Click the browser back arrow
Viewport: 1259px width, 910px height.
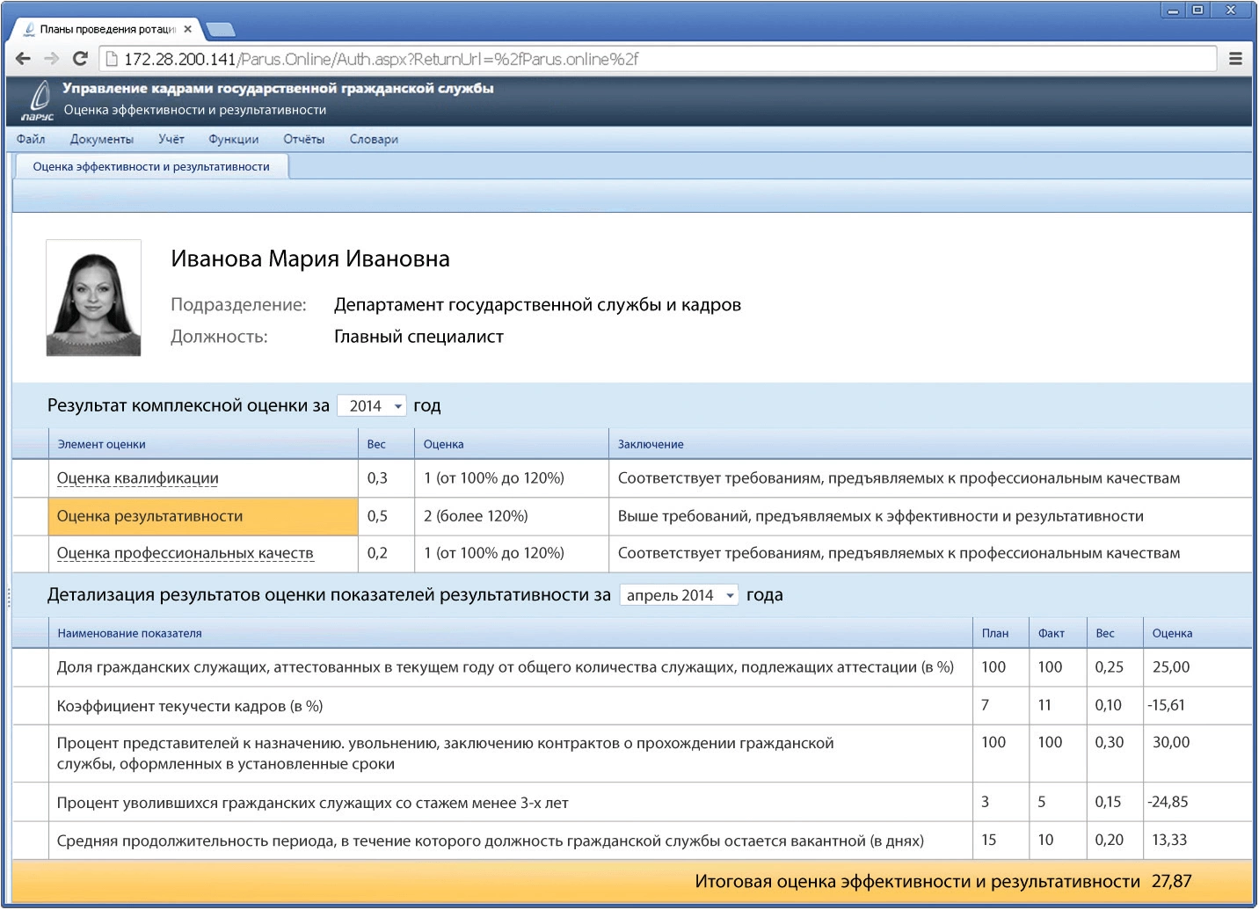[24, 59]
